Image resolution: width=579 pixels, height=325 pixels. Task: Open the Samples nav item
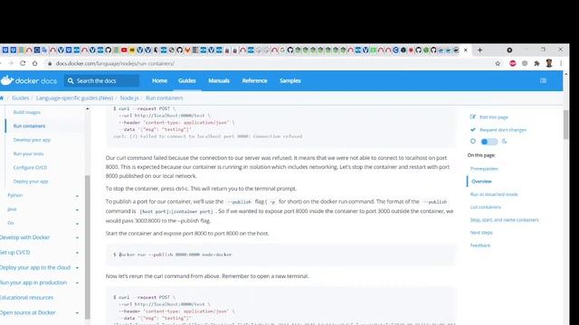(x=289, y=80)
